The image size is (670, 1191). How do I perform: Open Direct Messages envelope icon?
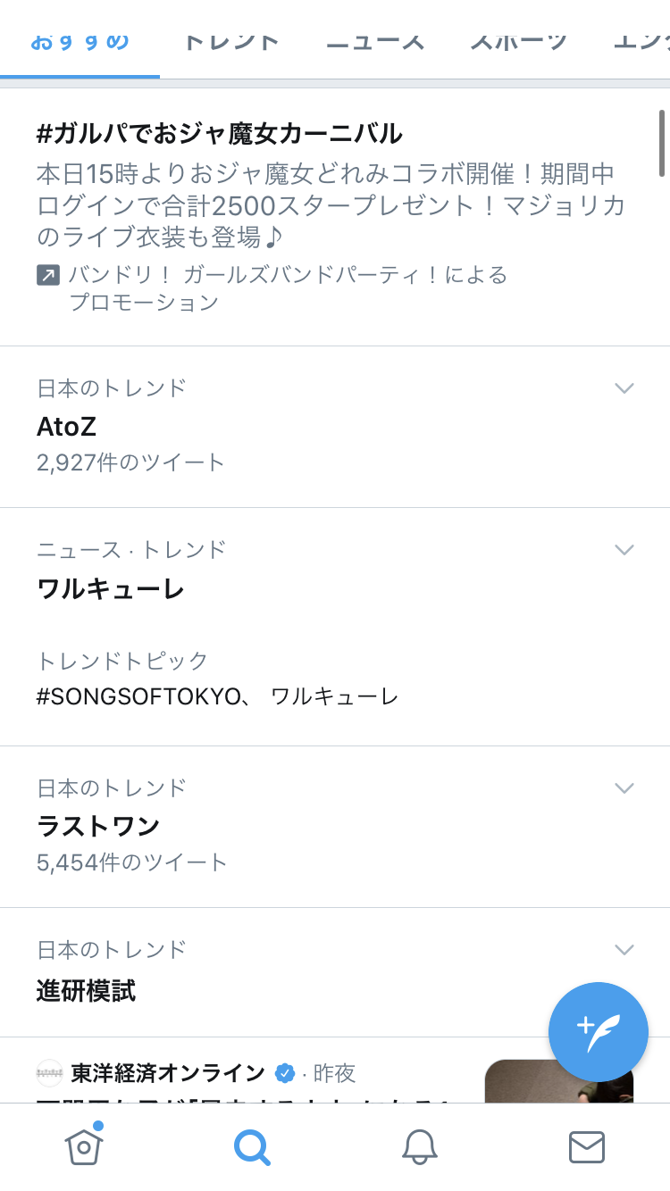[587, 1146]
